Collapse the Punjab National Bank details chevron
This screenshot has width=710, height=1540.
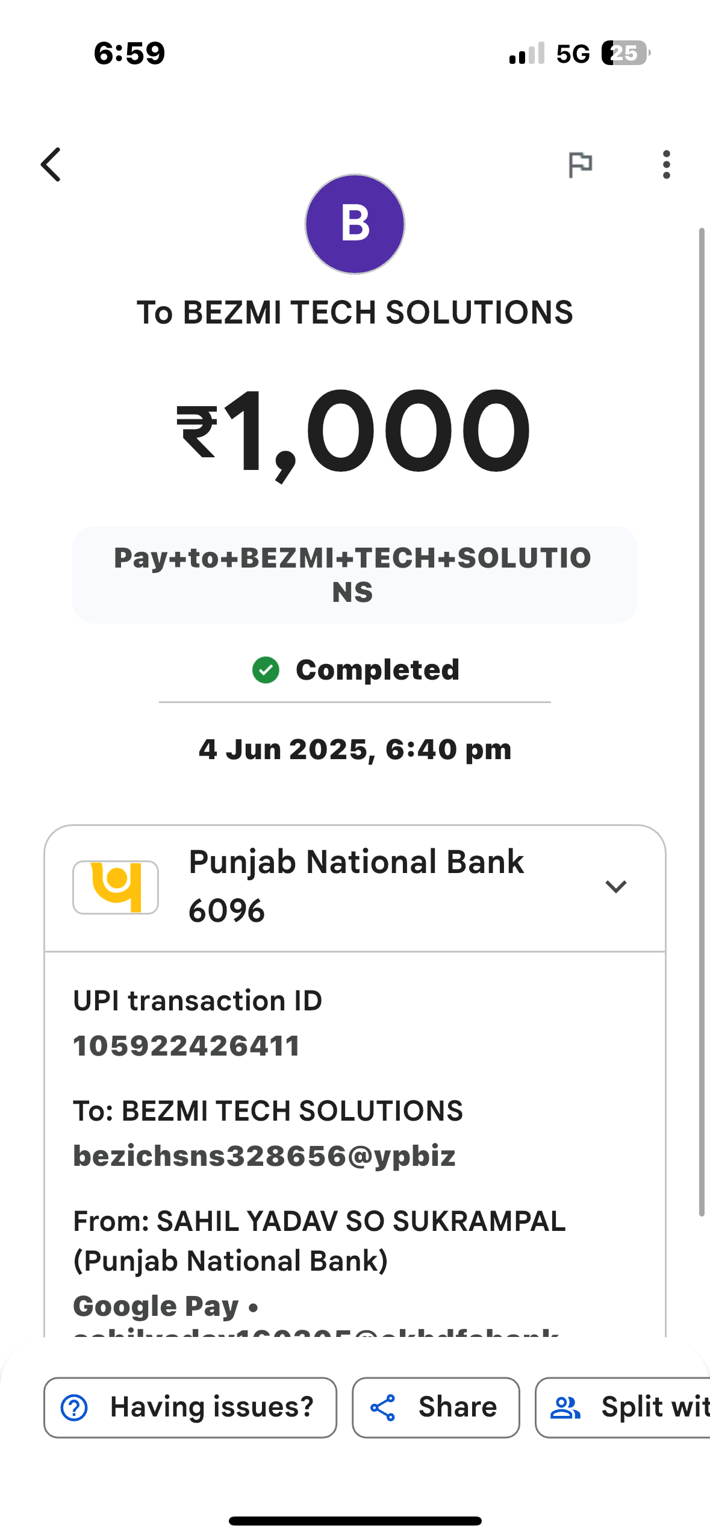coord(615,886)
